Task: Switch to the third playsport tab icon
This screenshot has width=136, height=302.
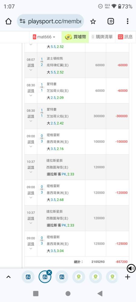Action: click(x=62, y=277)
